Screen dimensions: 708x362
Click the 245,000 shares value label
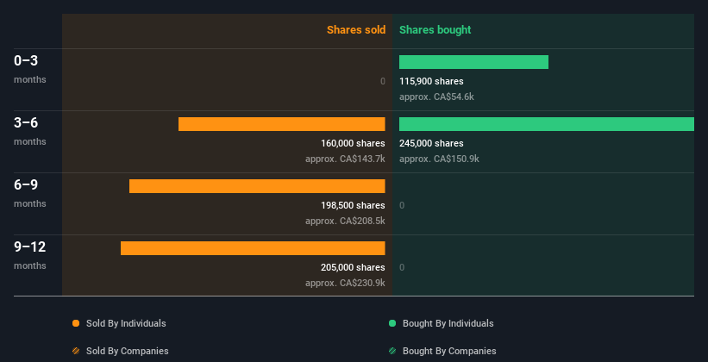point(431,143)
